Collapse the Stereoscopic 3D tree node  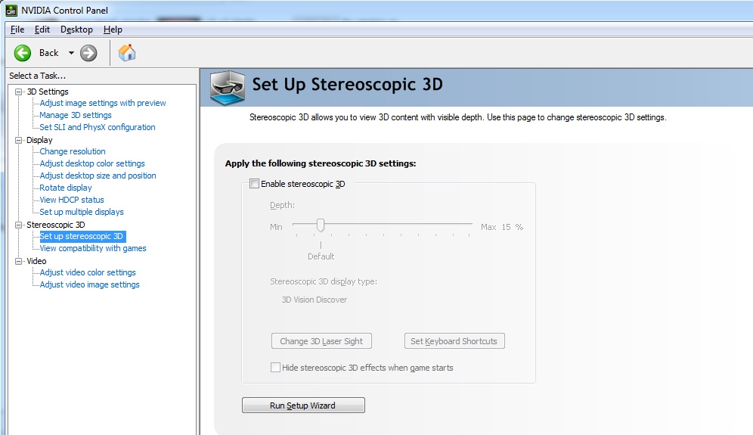(19, 225)
